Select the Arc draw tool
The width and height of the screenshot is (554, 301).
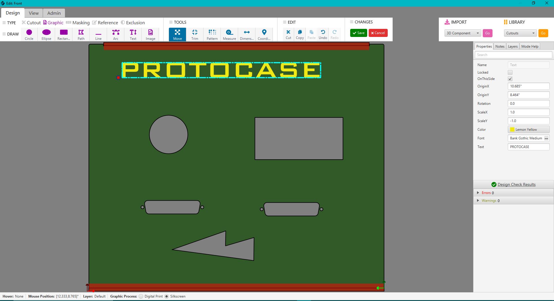coord(116,34)
